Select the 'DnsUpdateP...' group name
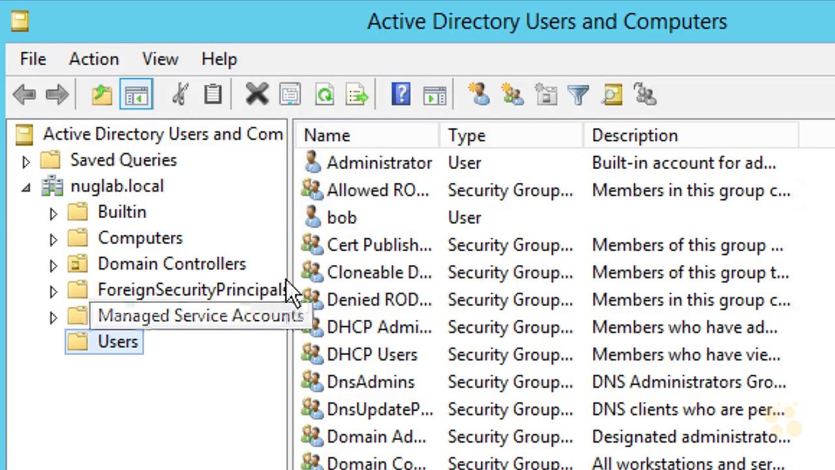This screenshot has width=835, height=470. tap(380, 410)
